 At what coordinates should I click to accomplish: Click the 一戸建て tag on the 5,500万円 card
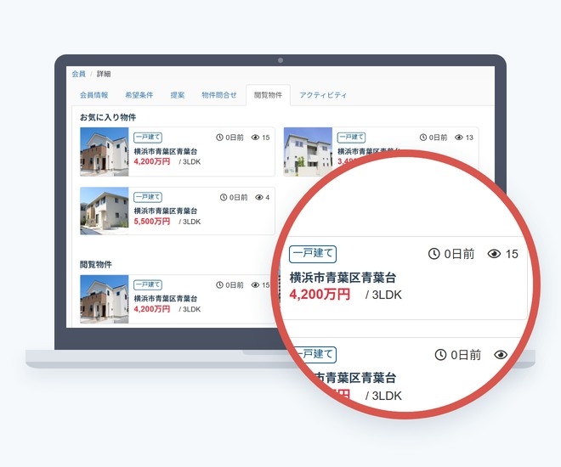click(148, 197)
